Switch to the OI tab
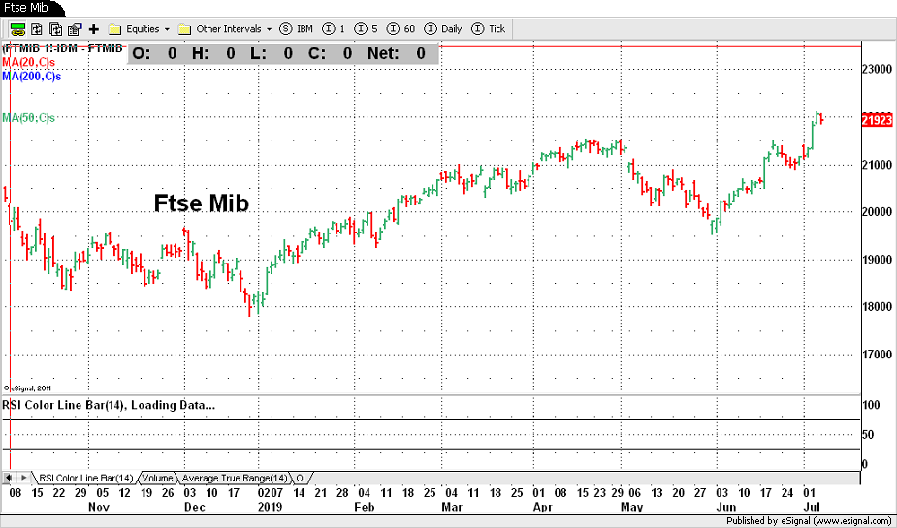 click(x=301, y=478)
